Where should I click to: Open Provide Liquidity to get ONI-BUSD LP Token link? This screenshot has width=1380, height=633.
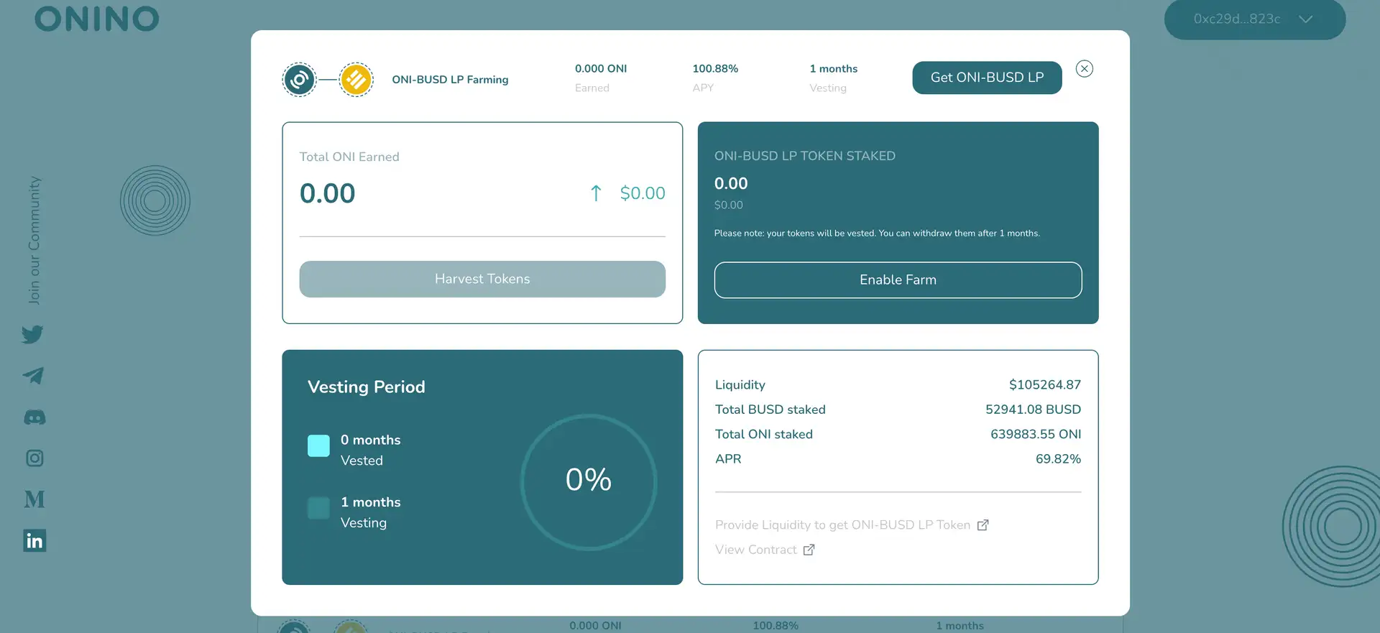pyautogui.click(x=842, y=525)
